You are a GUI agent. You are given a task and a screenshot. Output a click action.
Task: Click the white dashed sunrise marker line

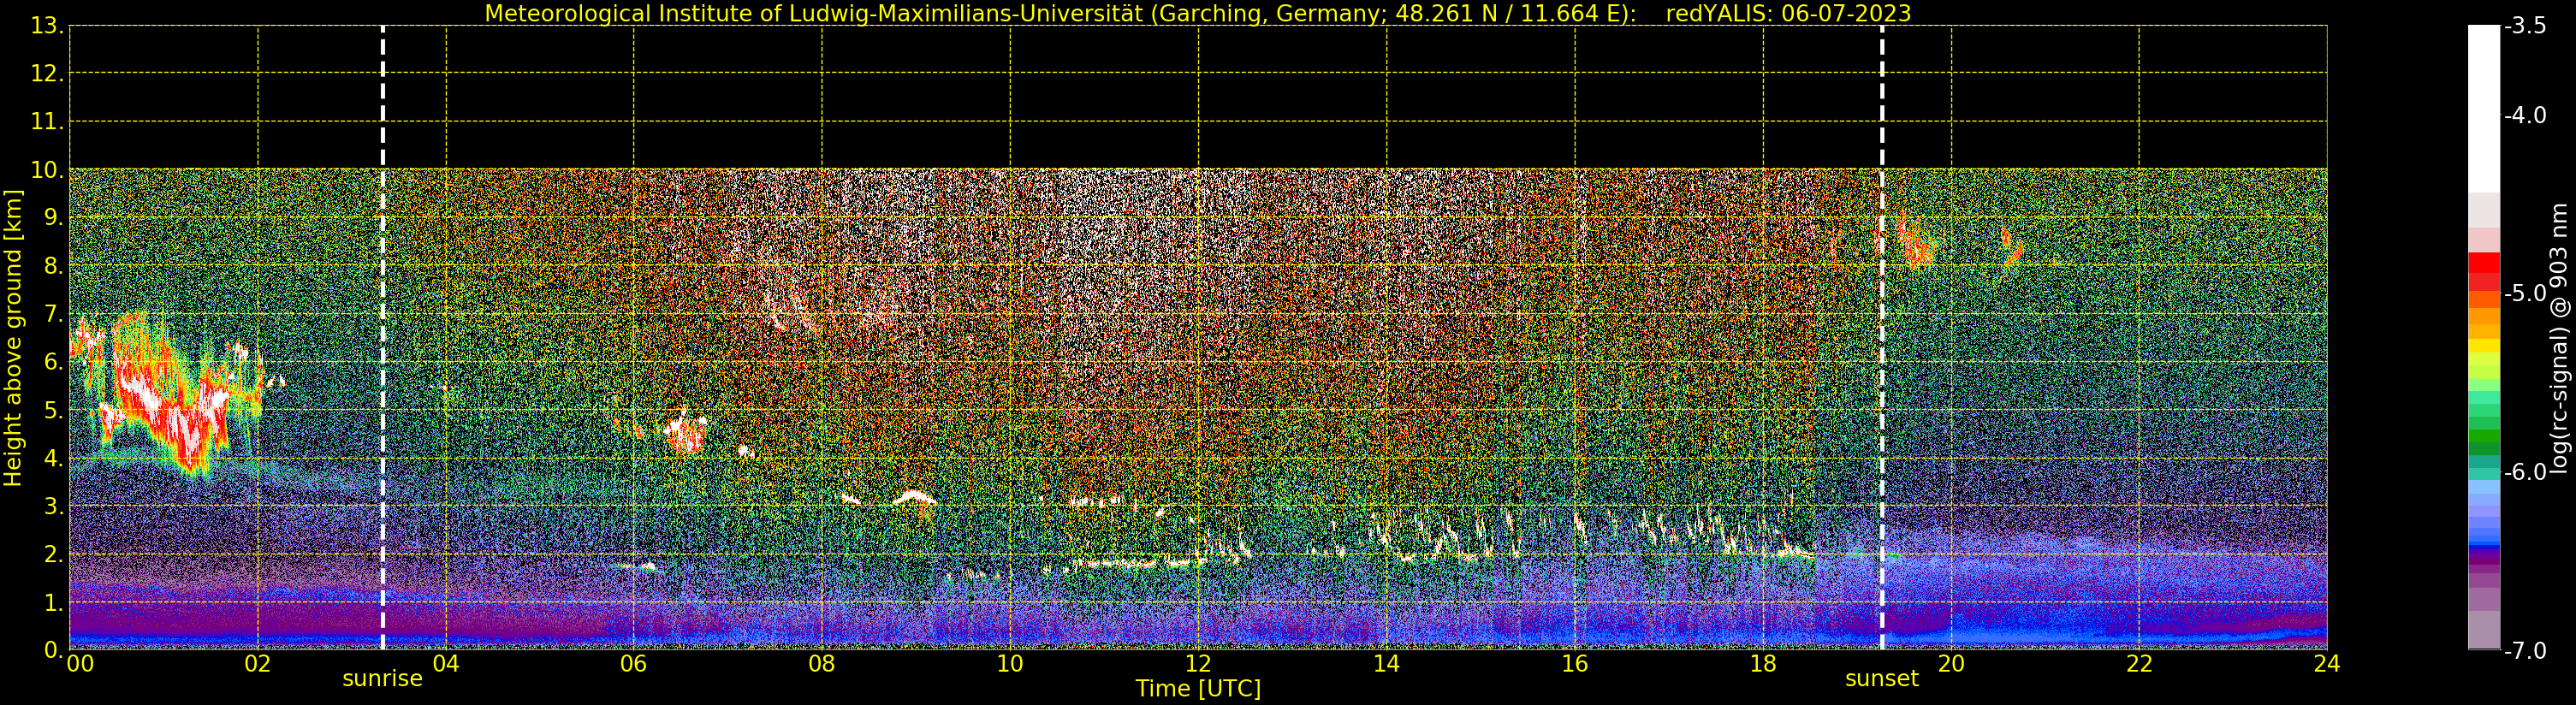point(383,338)
